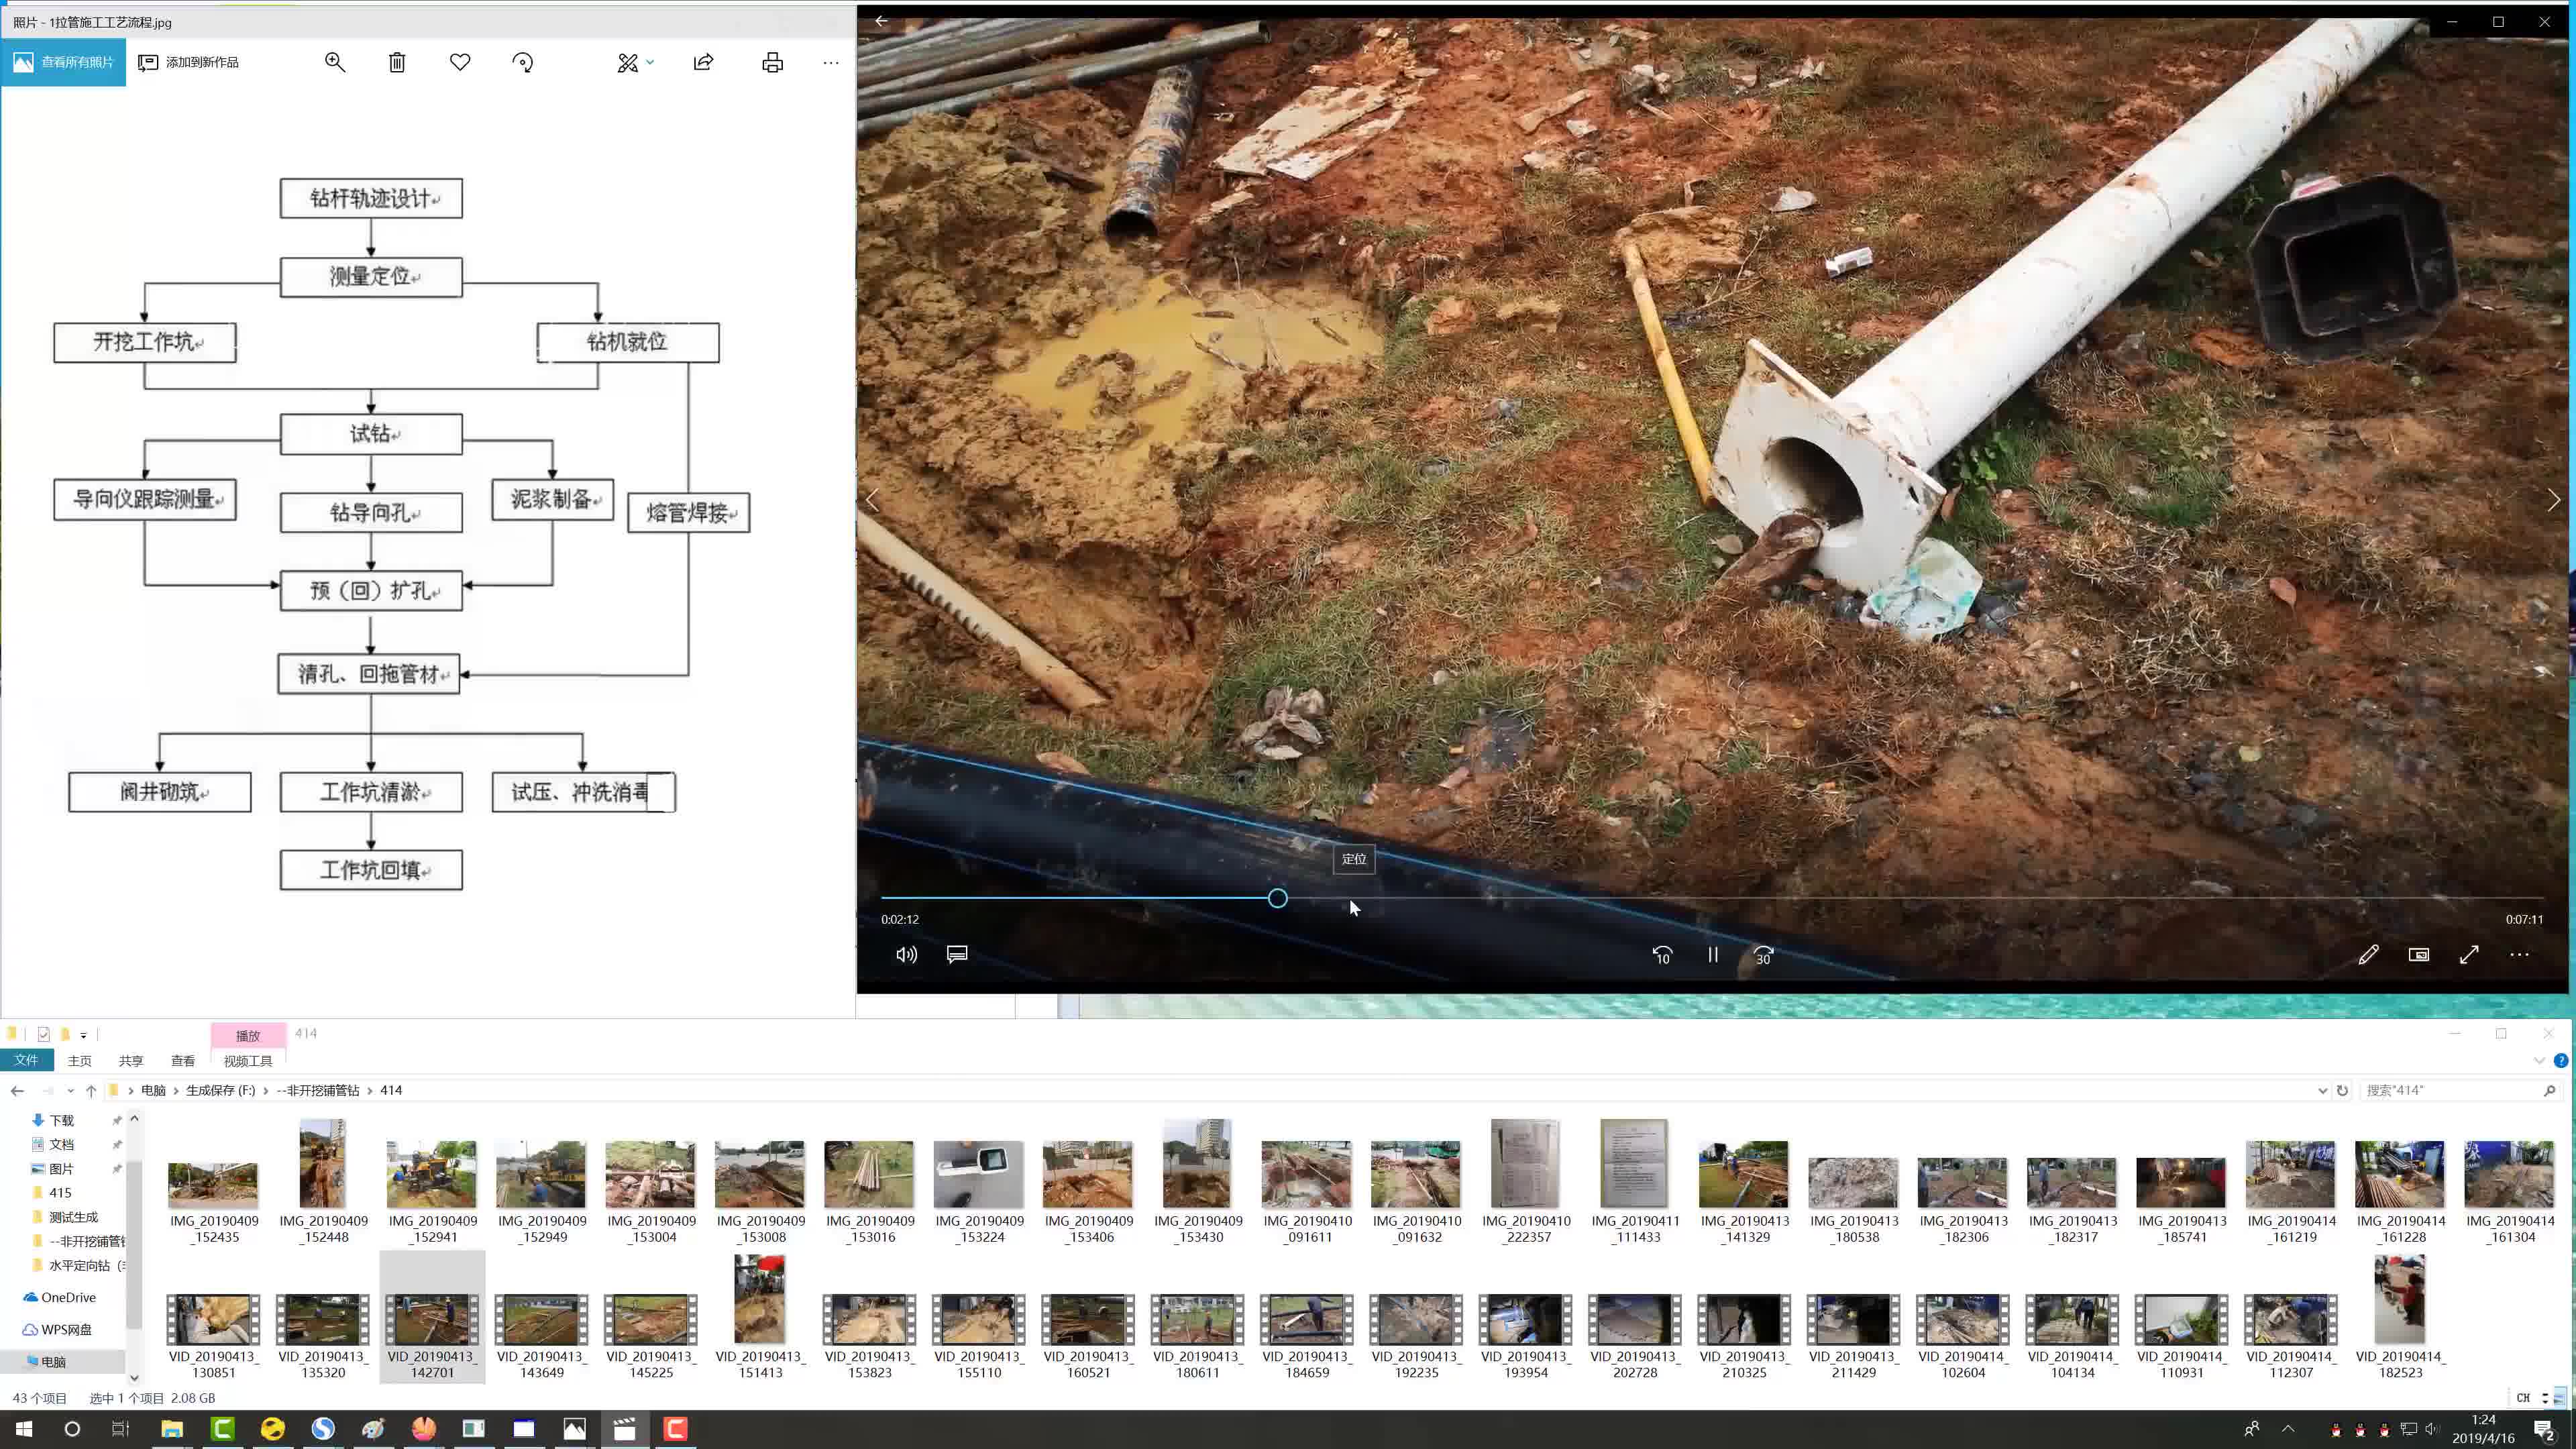Screen dimensions: 2576x1449
Task: Click the 添加到新作品 button
Action: point(189,62)
